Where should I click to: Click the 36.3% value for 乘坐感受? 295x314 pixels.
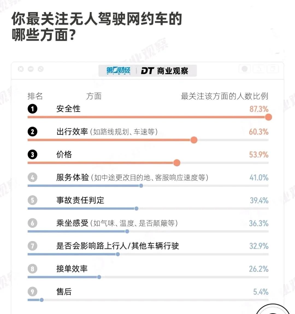259,223
